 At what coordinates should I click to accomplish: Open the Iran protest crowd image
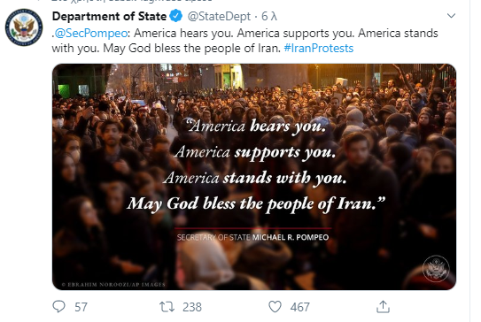[254, 177]
